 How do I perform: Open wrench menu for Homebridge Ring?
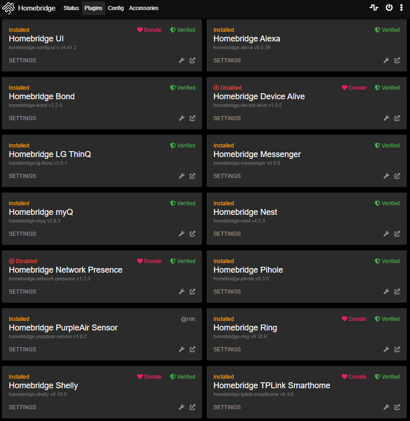coord(386,349)
